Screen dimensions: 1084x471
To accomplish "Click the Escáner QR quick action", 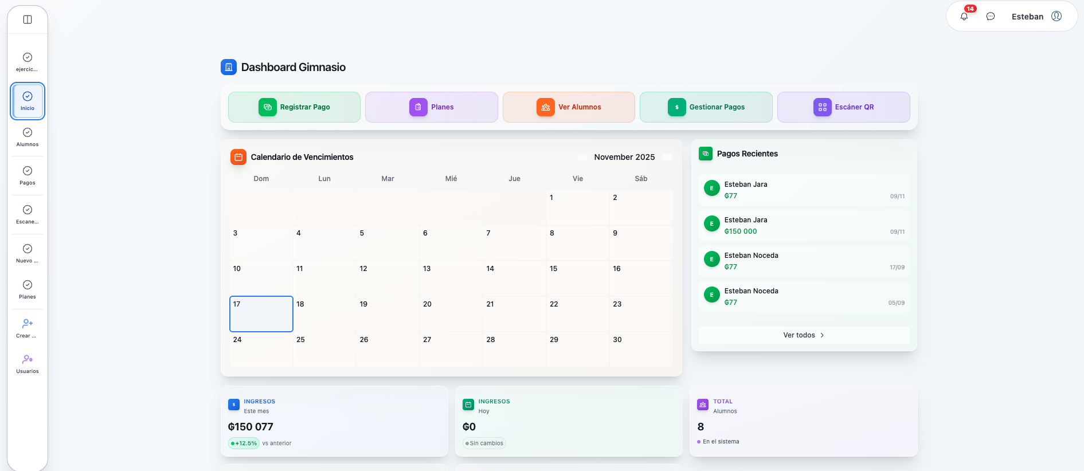I will [x=843, y=107].
